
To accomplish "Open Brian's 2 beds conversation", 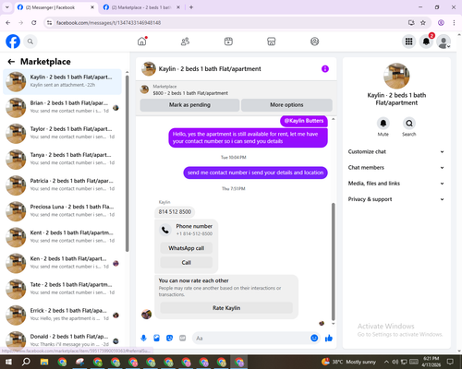I will pos(63,107).
